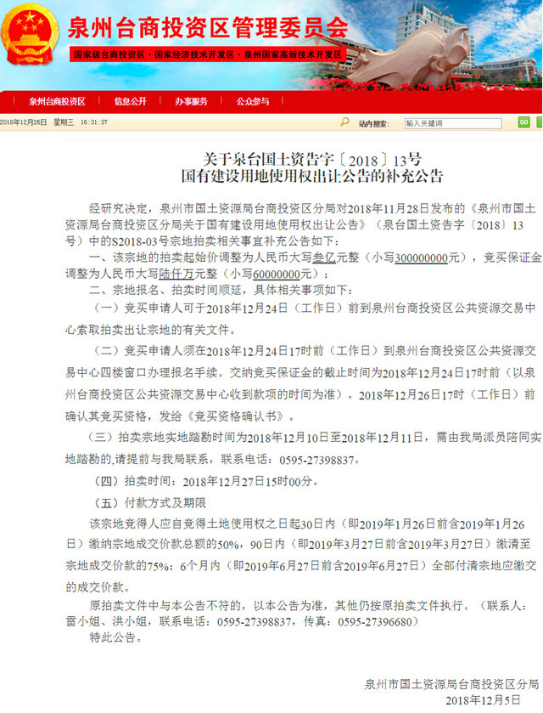This screenshot has height=713, width=543.
Task: Open 公众参与 menu item
Action: pos(253,101)
